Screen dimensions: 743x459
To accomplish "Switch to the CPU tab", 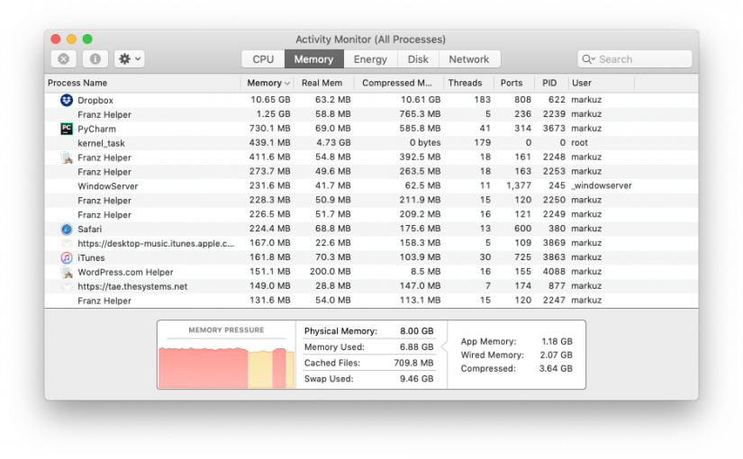I will (x=263, y=59).
